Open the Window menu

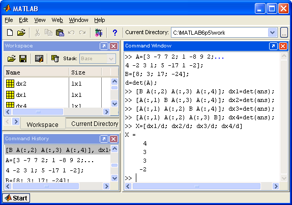(78, 20)
